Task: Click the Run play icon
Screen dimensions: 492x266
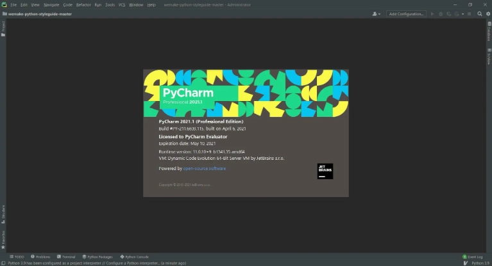Action: point(432,14)
